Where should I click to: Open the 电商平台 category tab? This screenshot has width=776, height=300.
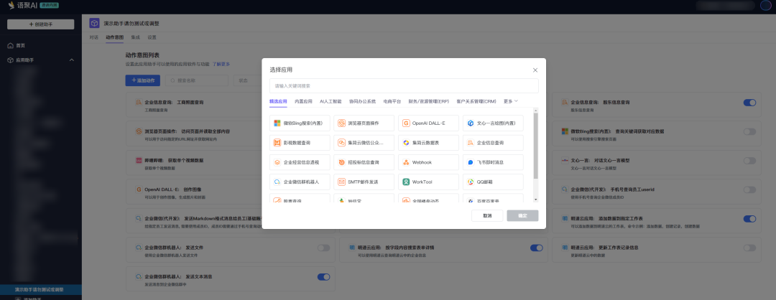[392, 101]
